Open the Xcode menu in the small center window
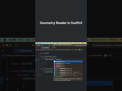Viewport: 122px width, 91px height. click(x=40, y=43)
